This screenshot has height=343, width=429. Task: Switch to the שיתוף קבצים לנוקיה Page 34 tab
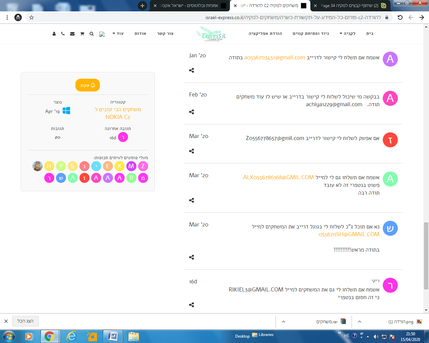click(x=350, y=6)
